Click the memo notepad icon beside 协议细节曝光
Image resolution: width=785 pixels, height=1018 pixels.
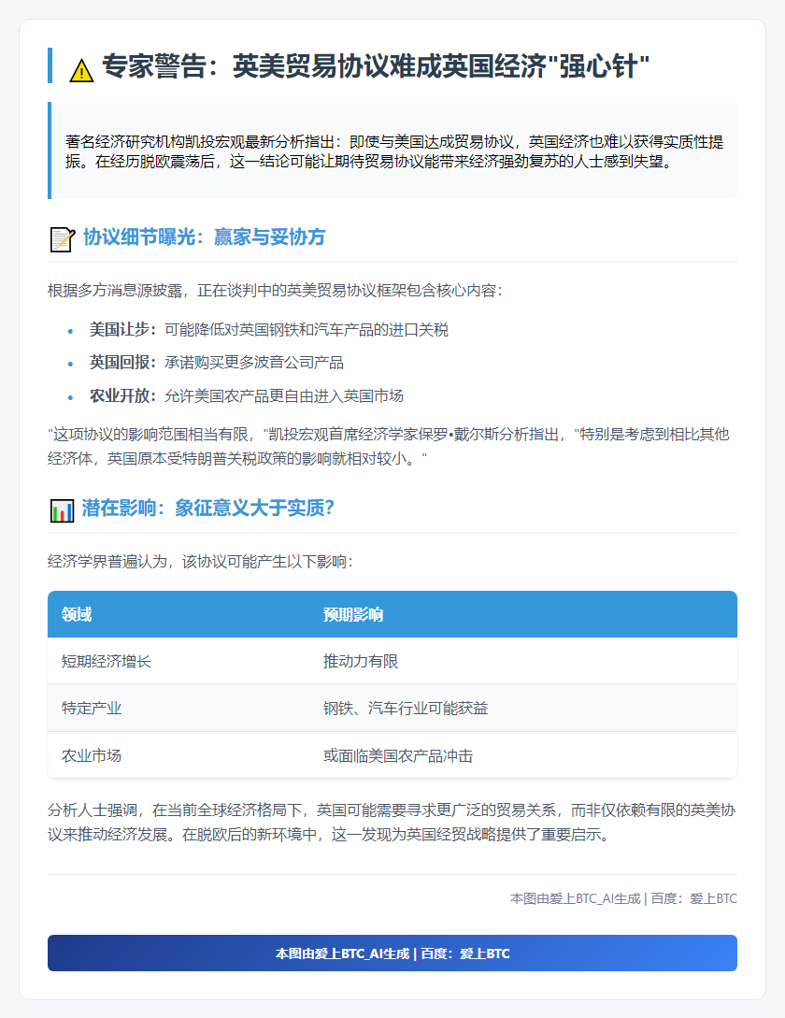tap(63, 239)
